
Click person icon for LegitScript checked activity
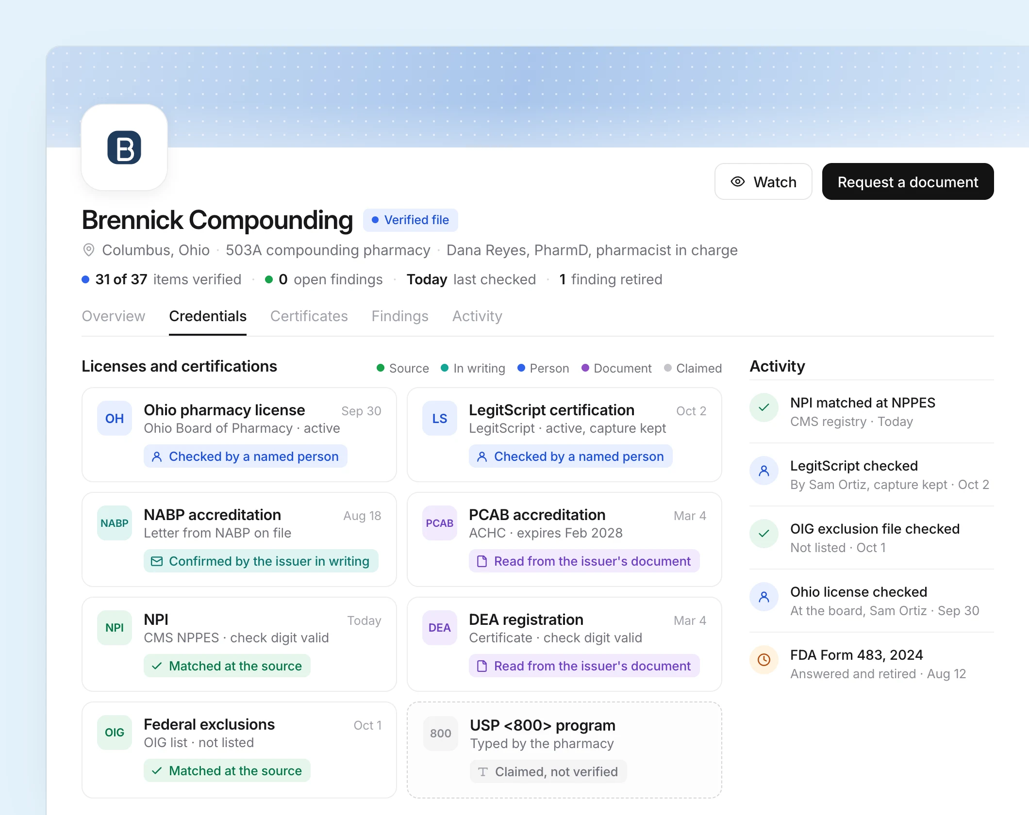point(764,471)
